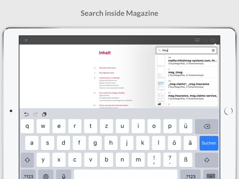This screenshot has height=179, width=239.
Task: Tap the g key
Action: click(x=95, y=143)
